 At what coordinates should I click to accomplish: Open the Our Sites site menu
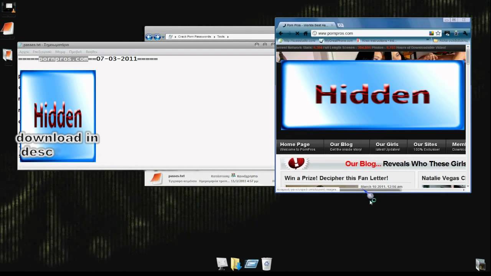point(426,146)
